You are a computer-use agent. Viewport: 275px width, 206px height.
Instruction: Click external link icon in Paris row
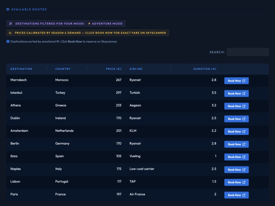[244, 195]
